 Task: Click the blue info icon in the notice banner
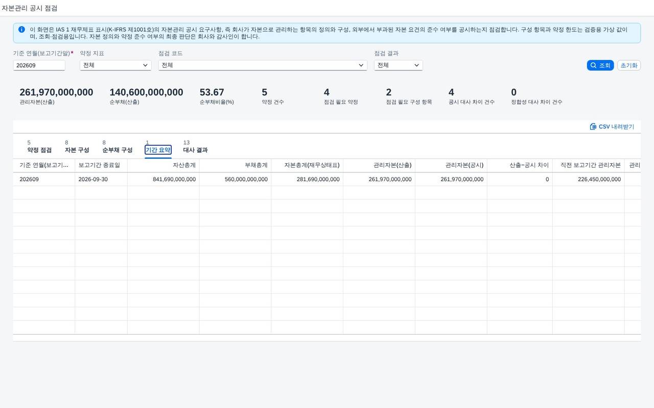(21, 30)
